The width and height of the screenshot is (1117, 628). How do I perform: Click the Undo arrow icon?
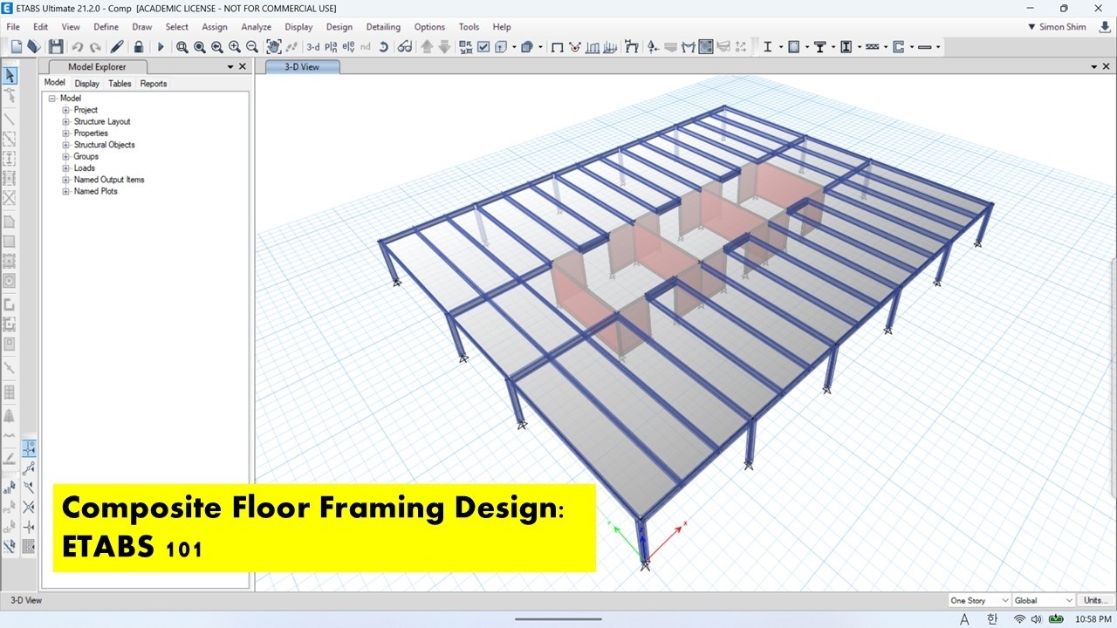coord(78,47)
